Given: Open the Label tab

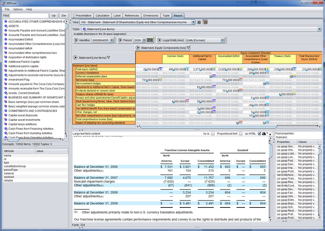Looking at the screenshot, I should 117,16.
